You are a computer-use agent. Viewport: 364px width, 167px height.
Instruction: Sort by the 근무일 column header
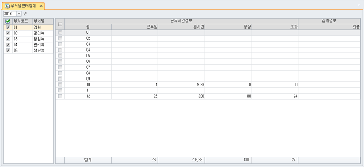(x=135, y=27)
